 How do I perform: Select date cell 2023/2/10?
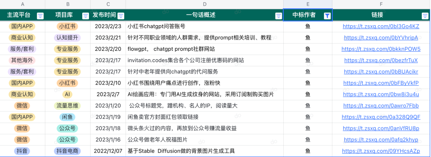[108, 83]
